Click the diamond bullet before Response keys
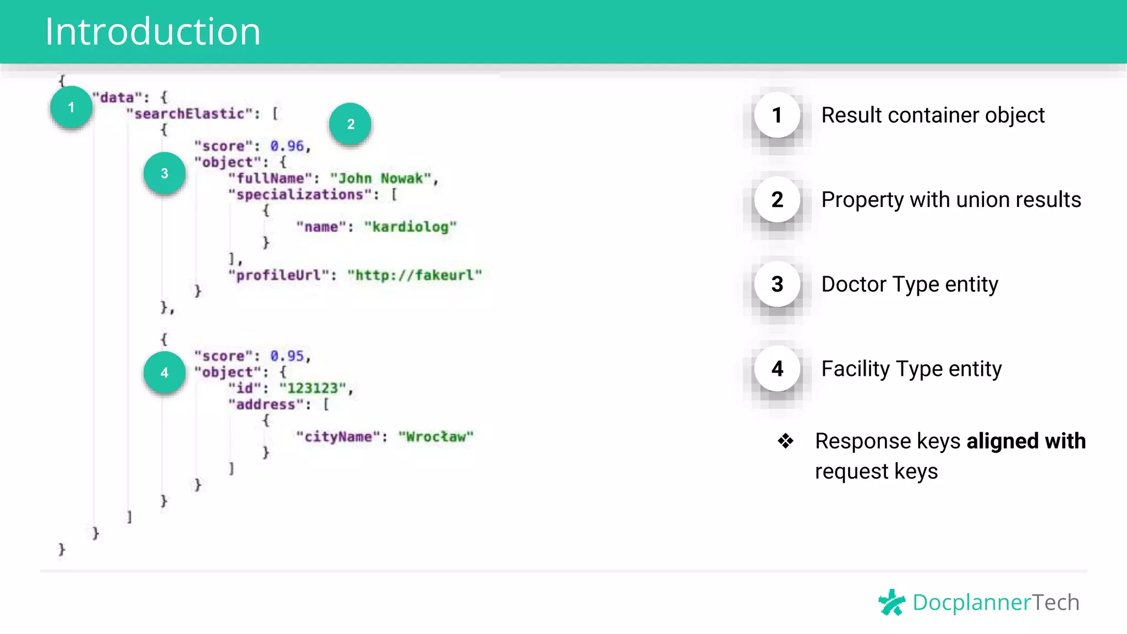The height and width of the screenshot is (634, 1127). 786,441
